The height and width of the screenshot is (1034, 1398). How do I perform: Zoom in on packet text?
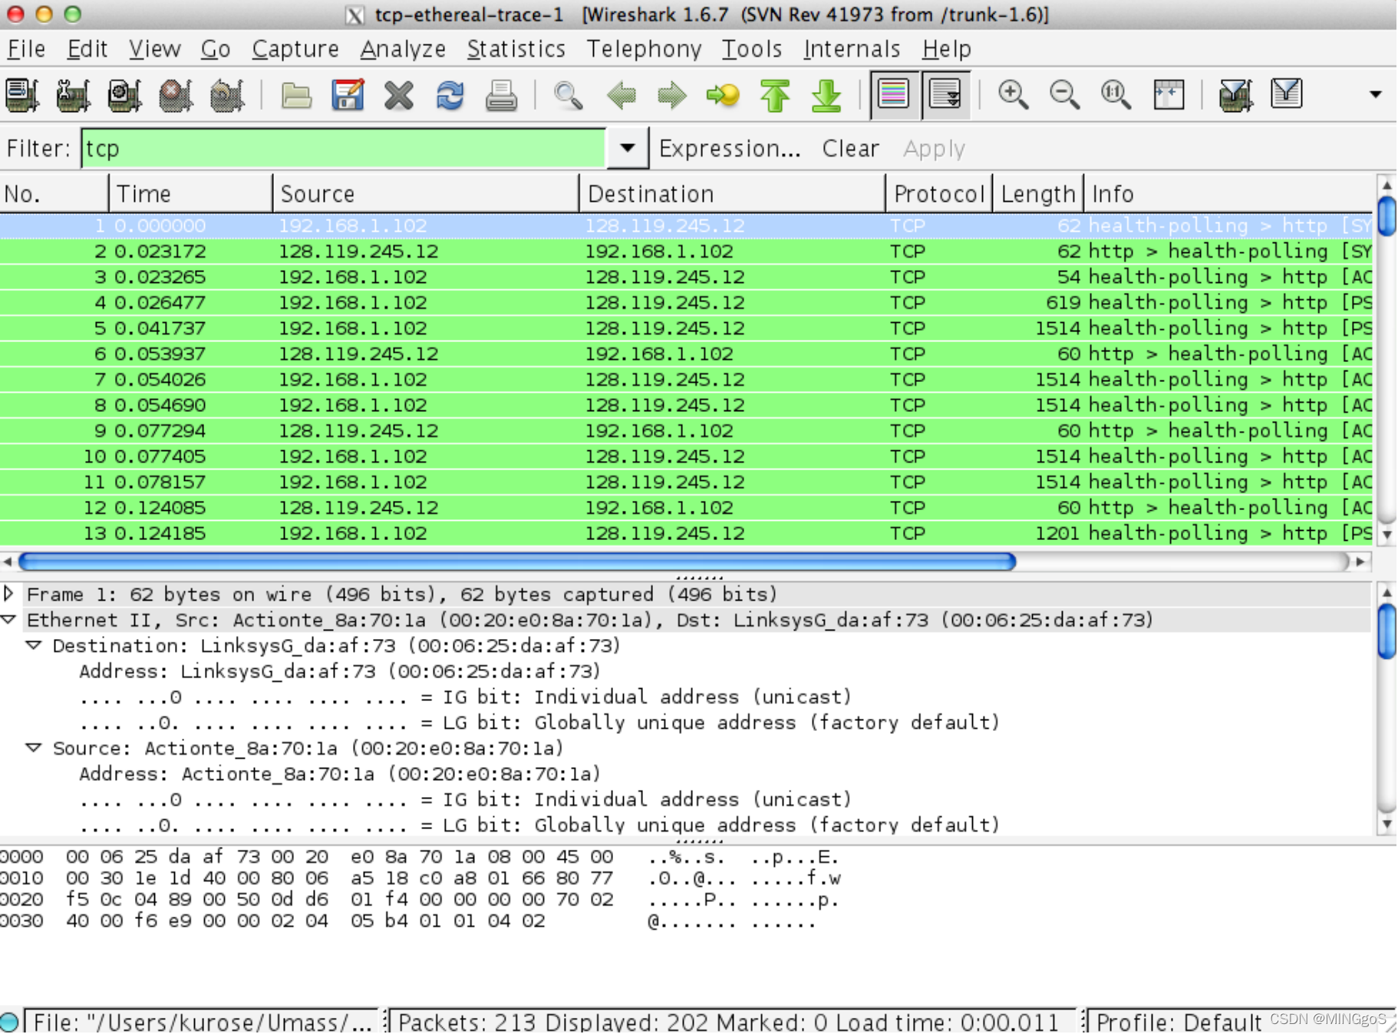tap(1013, 95)
